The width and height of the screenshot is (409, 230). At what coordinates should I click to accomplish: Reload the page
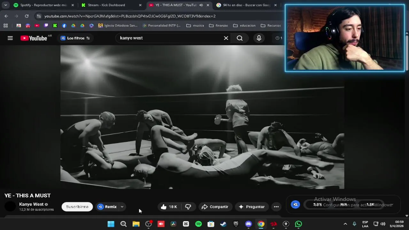click(27, 16)
